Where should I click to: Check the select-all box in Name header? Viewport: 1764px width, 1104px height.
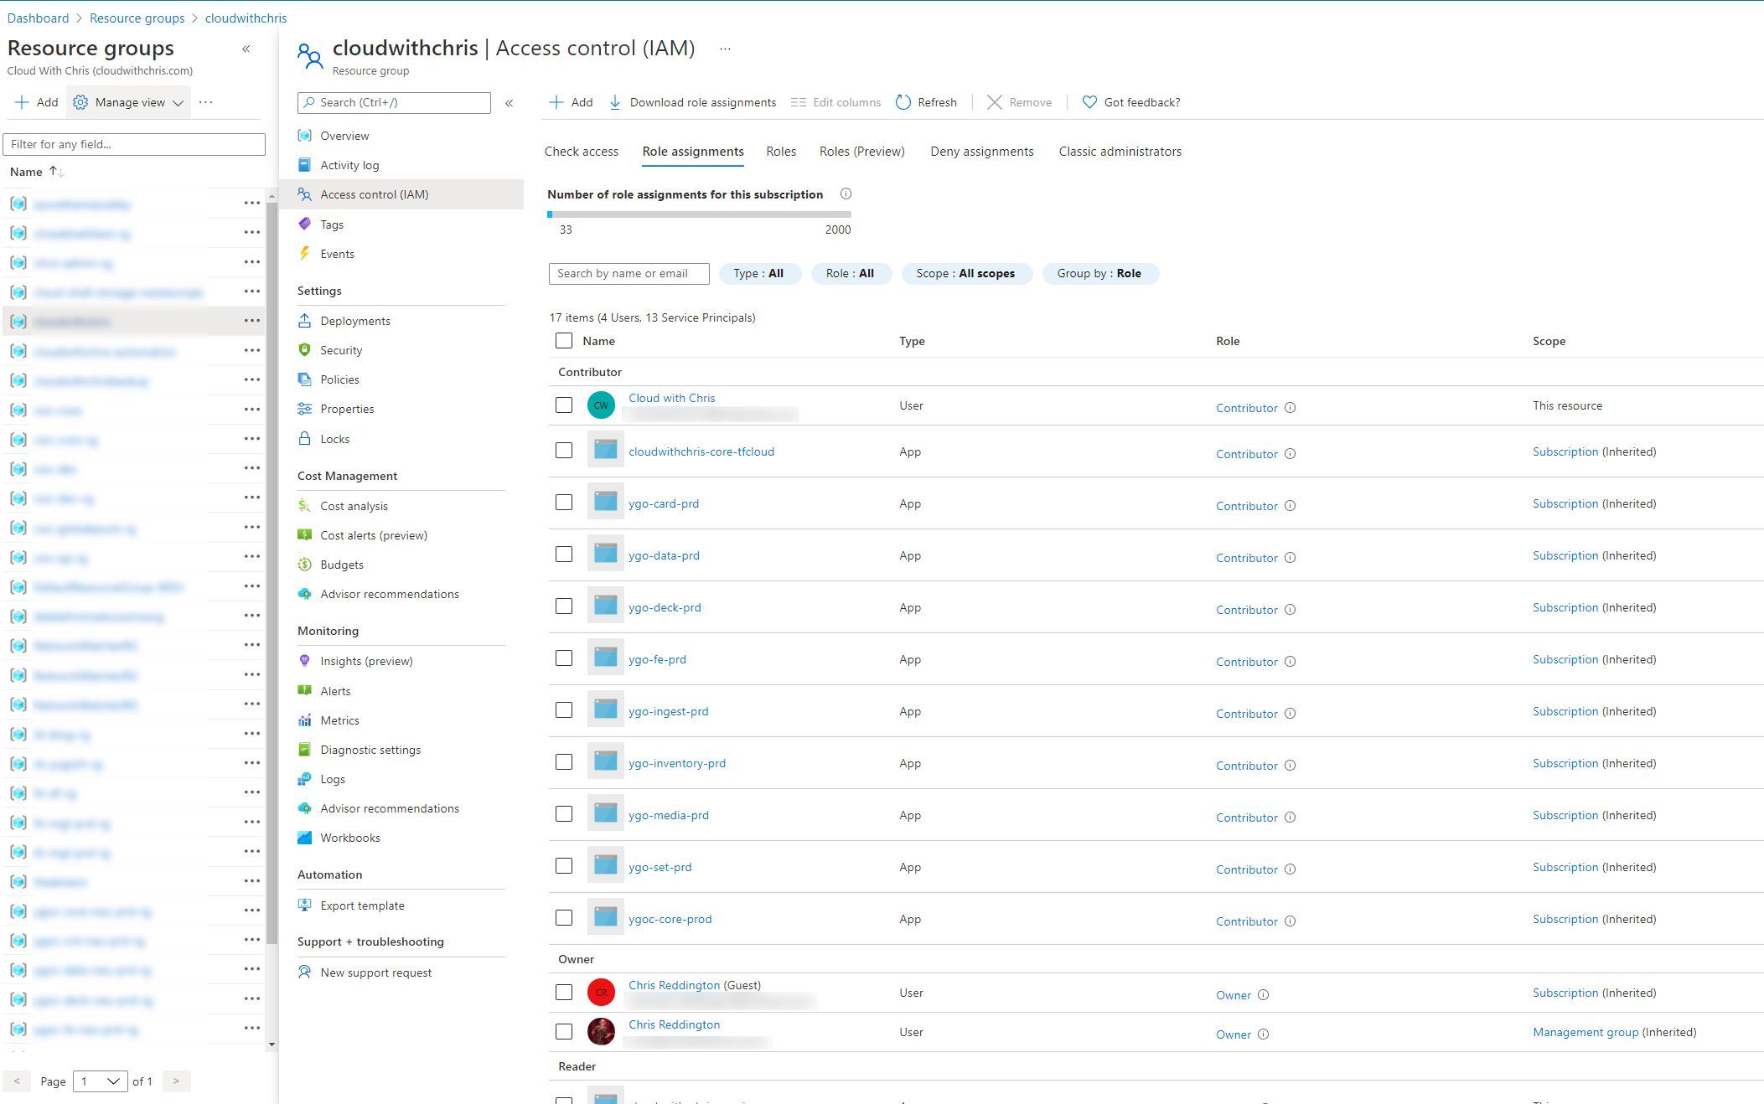point(563,340)
